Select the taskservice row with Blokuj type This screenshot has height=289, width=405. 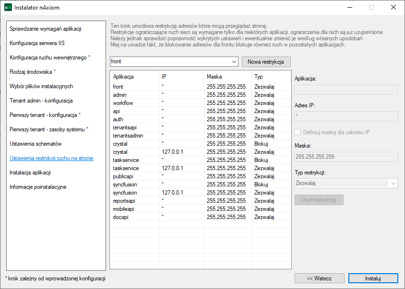click(x=201, y=160)
